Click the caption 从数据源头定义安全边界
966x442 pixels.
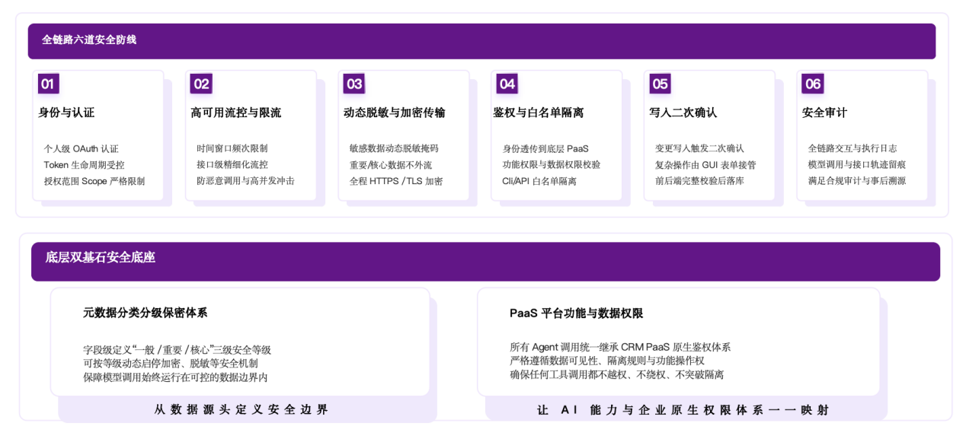coord(241,409)
